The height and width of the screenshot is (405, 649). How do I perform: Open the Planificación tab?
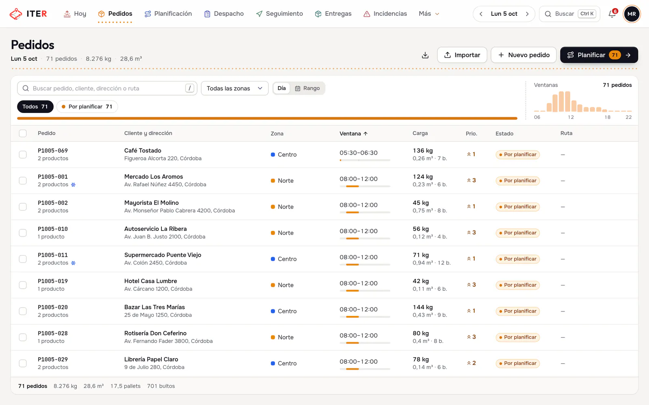click(x=168, y=14)
